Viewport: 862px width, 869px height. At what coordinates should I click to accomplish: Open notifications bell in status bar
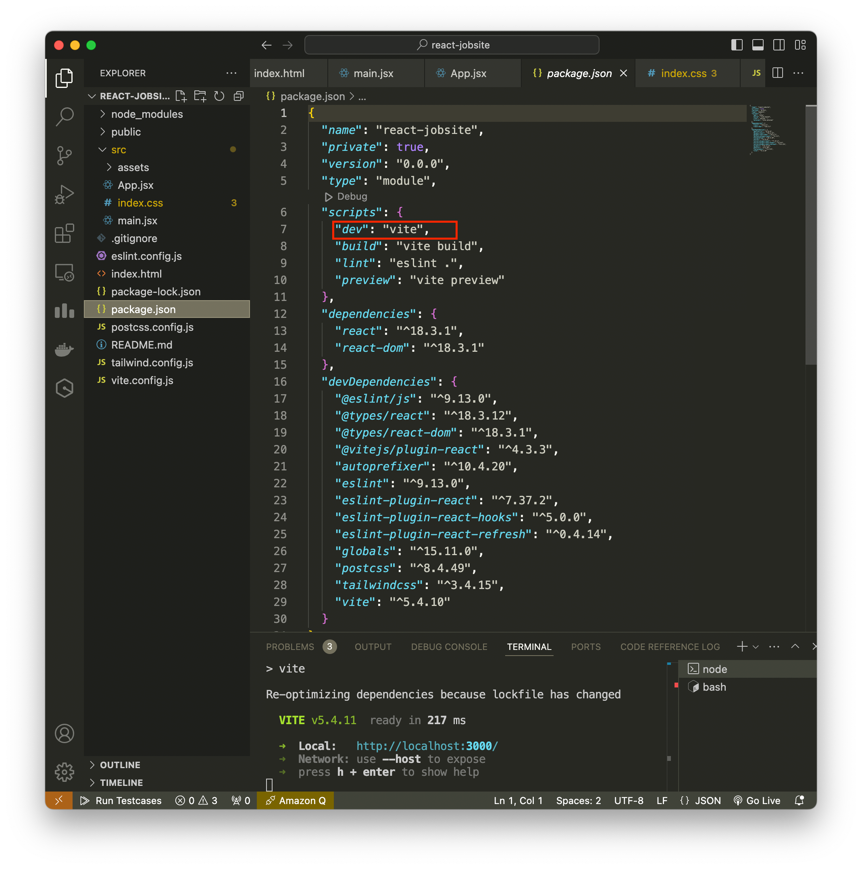(x=799, y=800)
